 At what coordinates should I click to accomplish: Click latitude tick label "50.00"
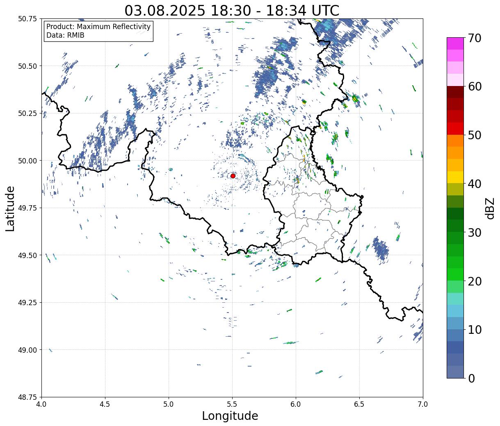[x=27, y=161]
